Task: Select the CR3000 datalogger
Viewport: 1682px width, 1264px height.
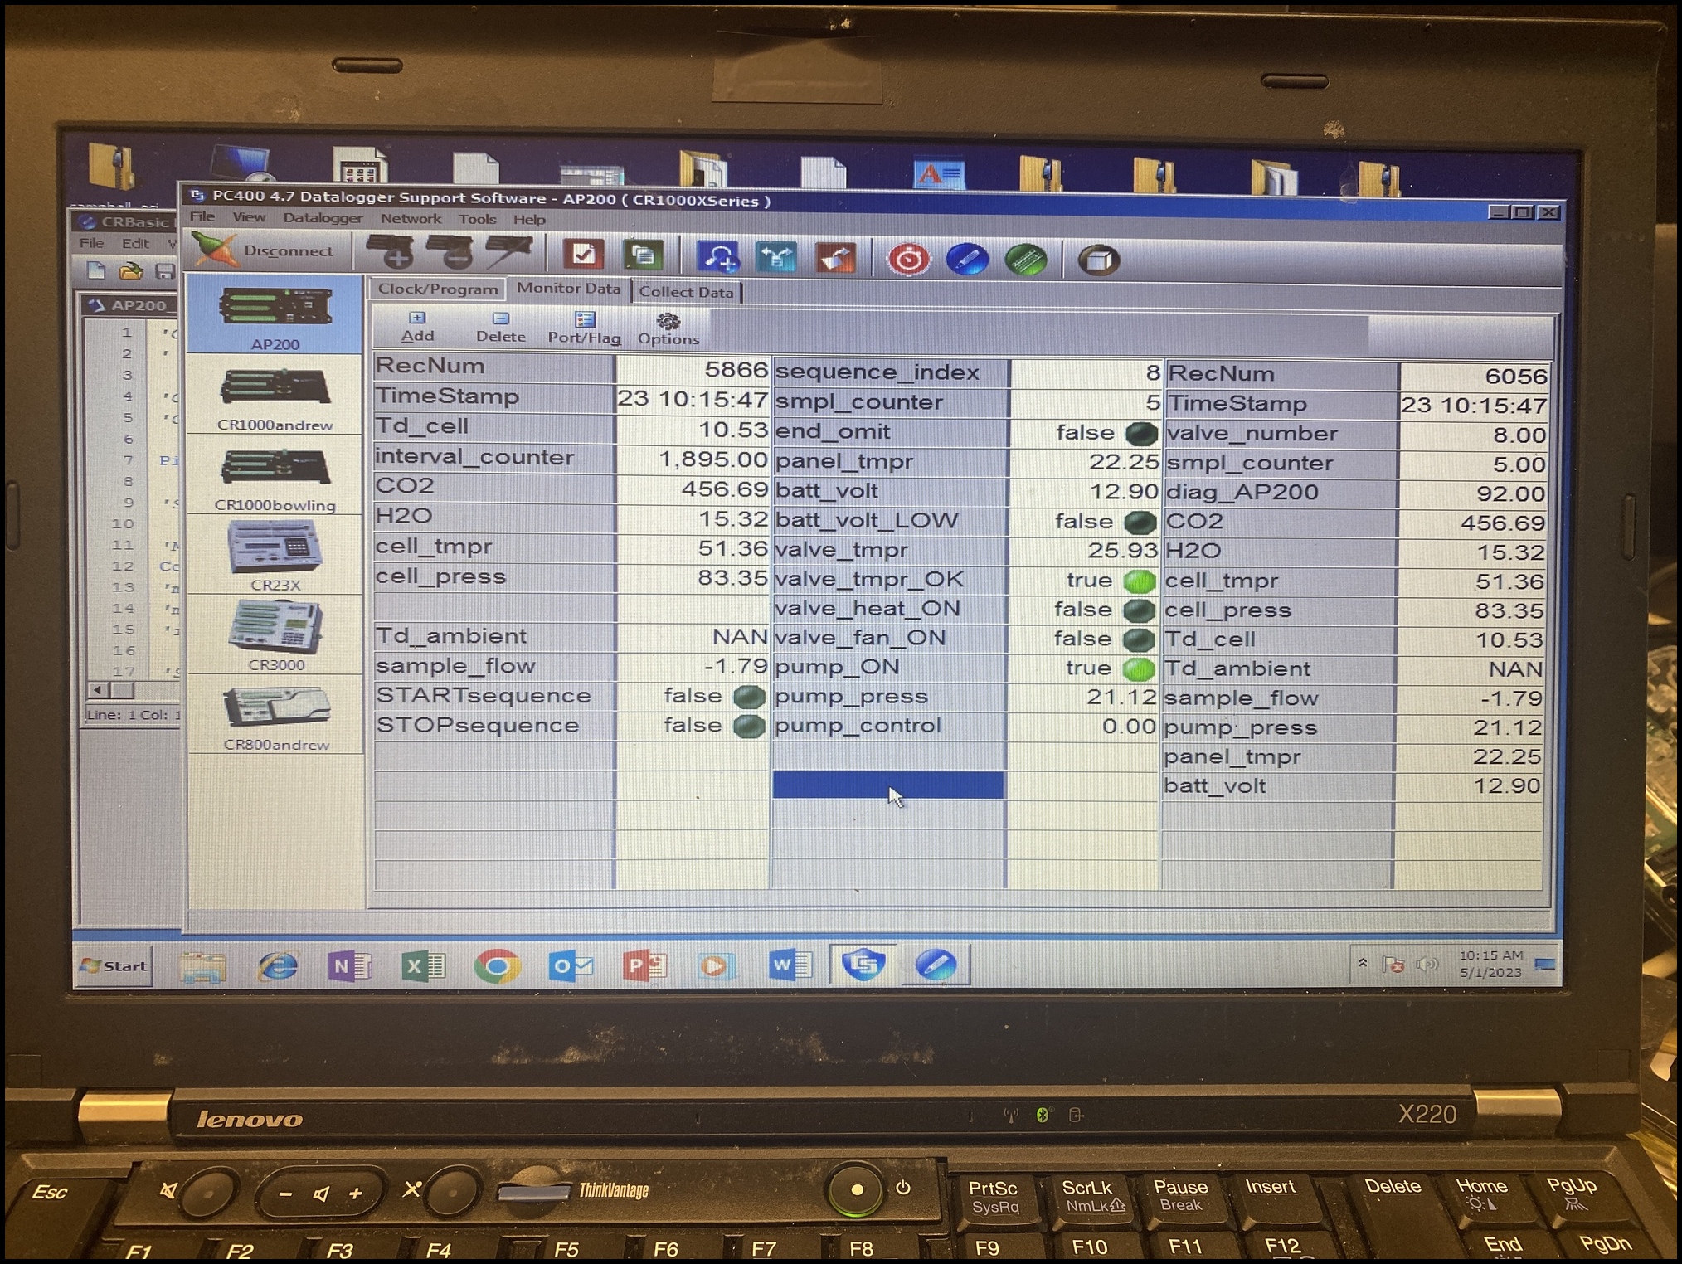Action: [x=275, y=635]
